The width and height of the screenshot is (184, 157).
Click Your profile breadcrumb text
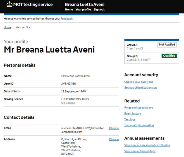point(23,27)
